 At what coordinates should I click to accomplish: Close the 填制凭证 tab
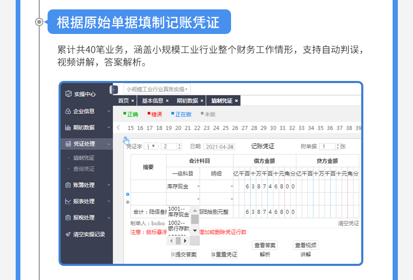(236, 101)
